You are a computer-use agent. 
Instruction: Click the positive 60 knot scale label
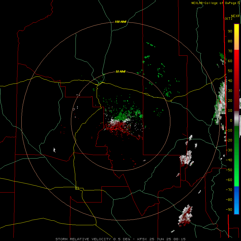230,61
